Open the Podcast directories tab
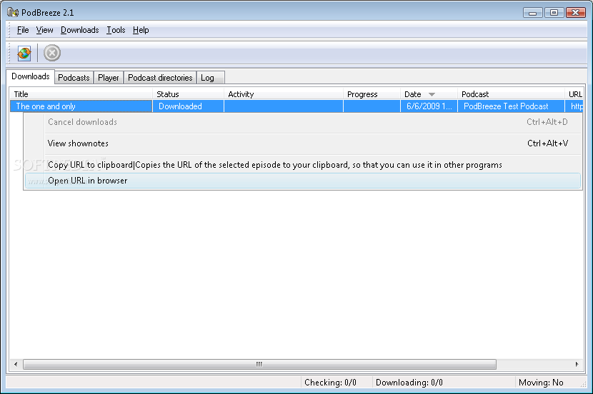The image size is (593, 394). (160, 78)
